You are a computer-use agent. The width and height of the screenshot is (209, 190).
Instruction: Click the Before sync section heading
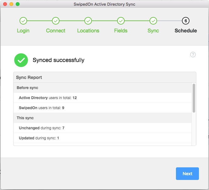tap(103, 88)
